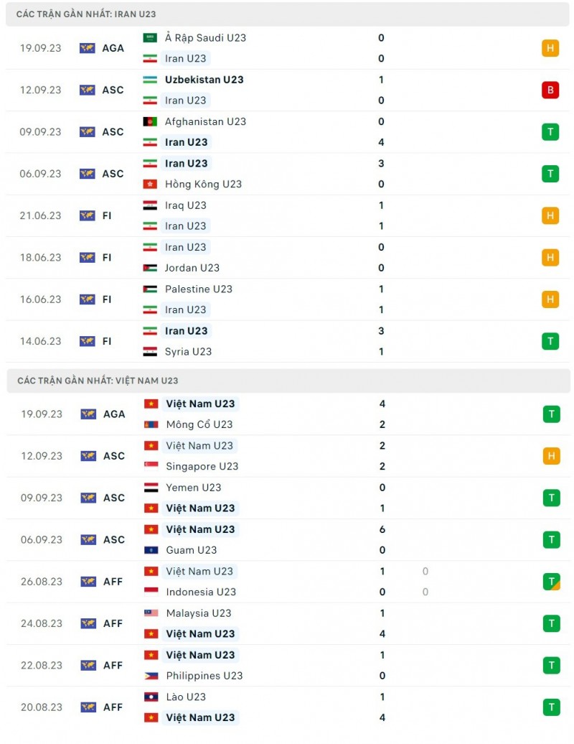The image size is (574, 744).
Task: Click the FI competition icon in Syria match row
Action: click(87, 341)
